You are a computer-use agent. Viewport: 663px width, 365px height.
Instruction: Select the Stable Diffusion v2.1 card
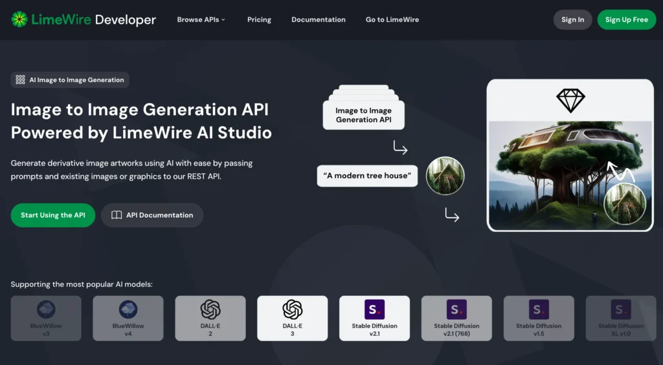click(374, 318)
